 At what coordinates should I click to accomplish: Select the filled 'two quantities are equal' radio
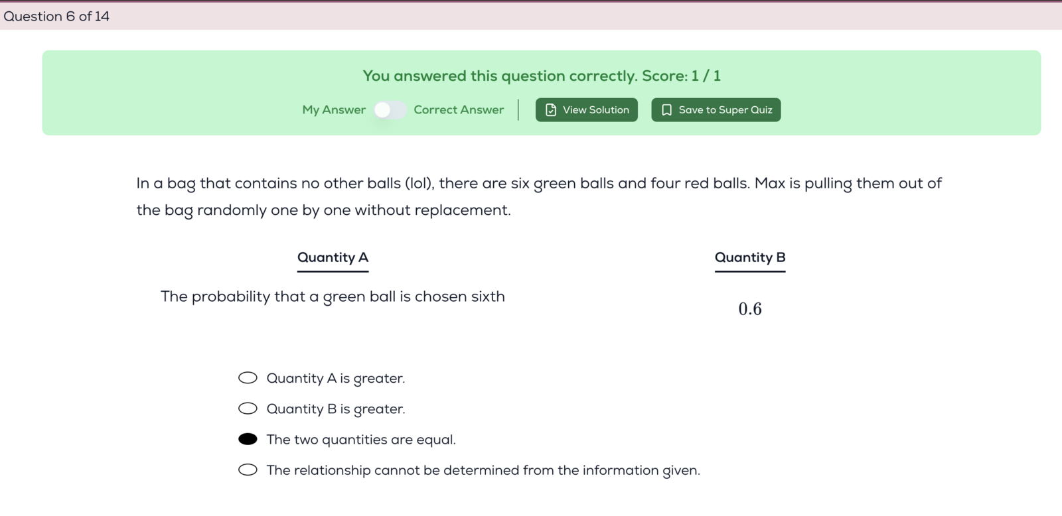pos(248,439)
